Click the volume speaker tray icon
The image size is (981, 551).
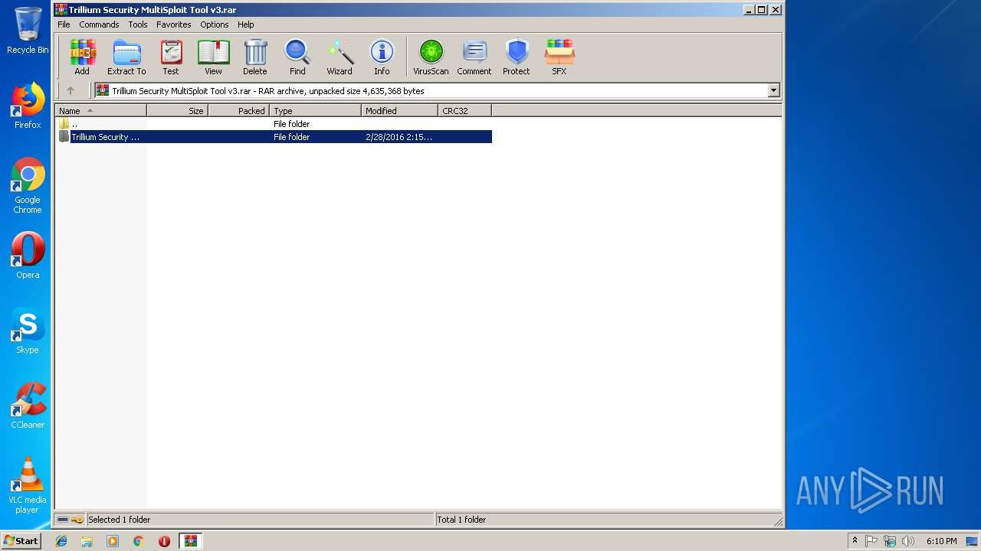point(908,541)
